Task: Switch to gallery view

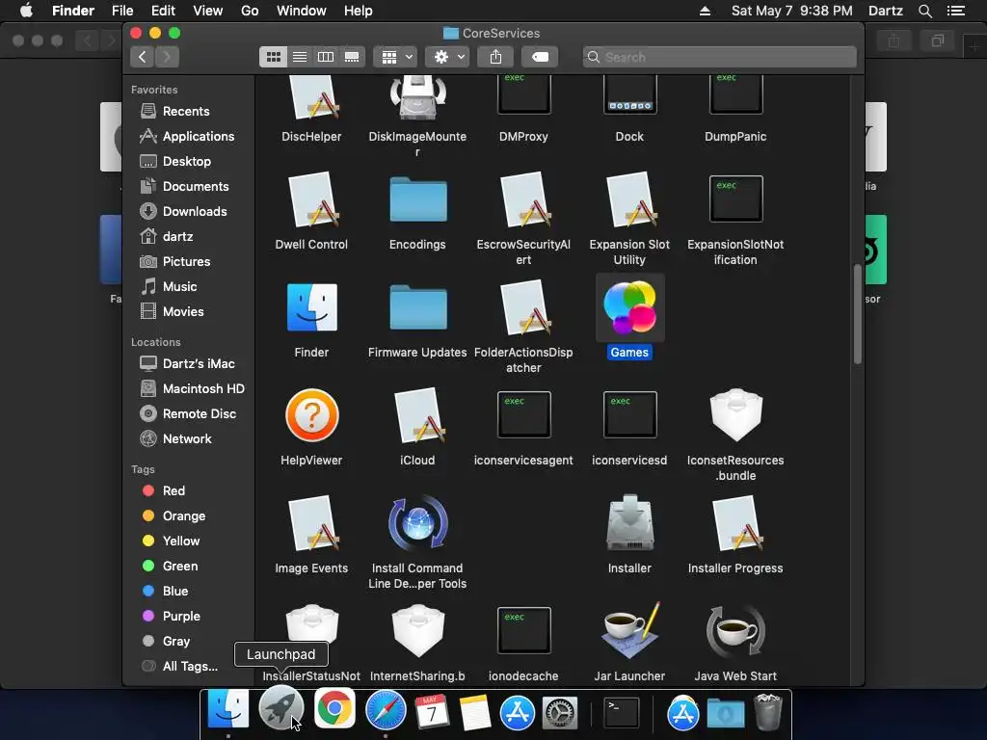Action: [352, 57]
